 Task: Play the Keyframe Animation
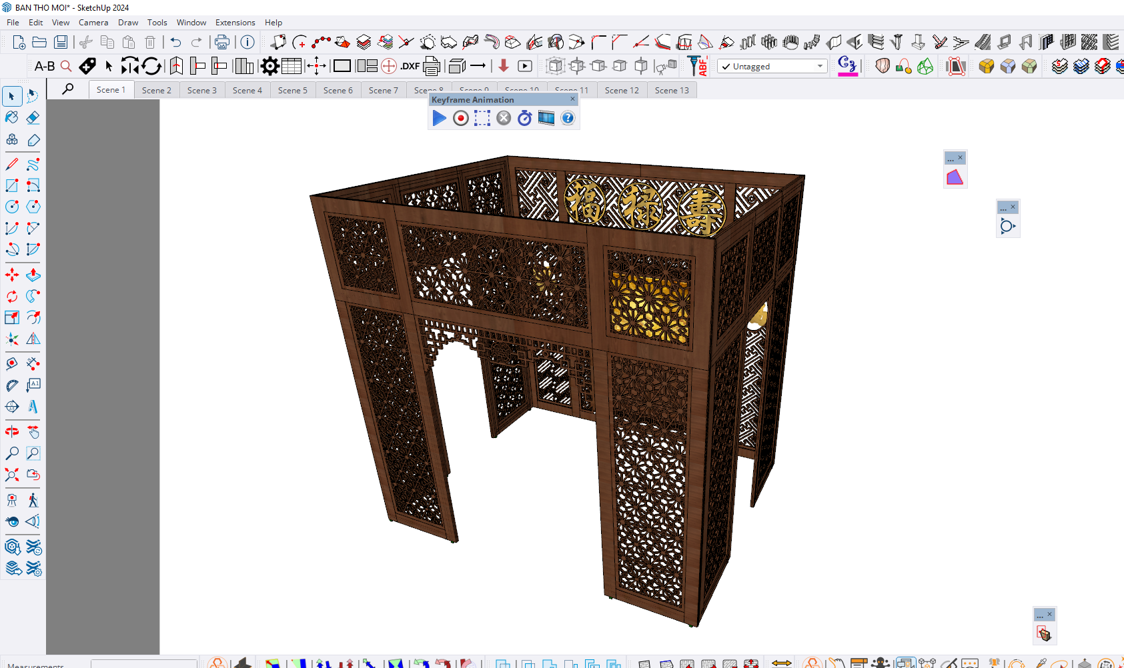[439, 118]
